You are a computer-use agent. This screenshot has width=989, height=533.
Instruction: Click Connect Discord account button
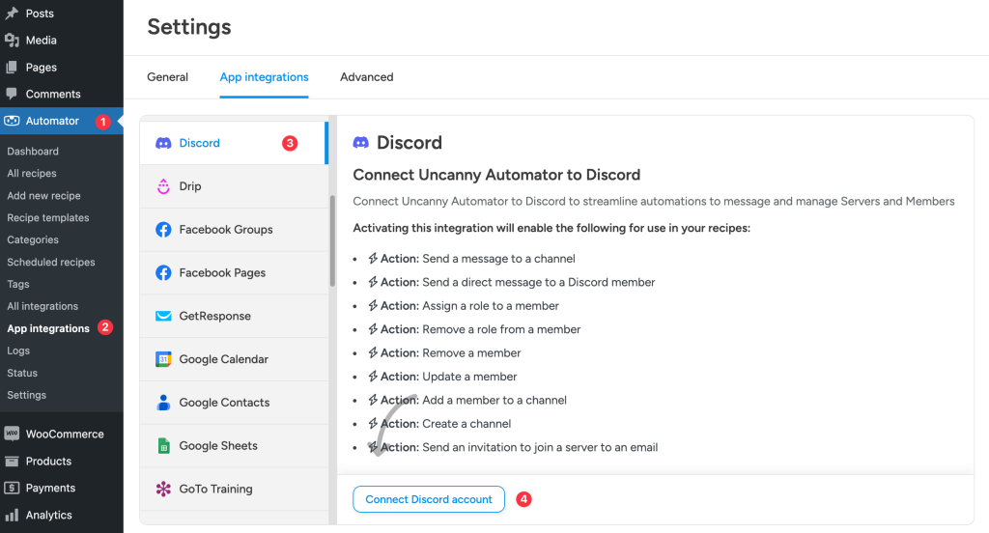pos(429,499)
